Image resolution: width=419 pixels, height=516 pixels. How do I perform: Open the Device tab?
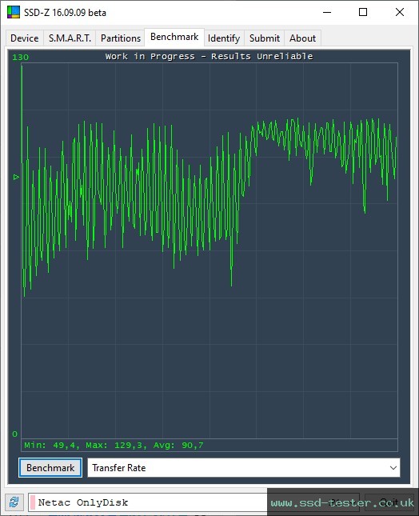(x=25, y=38)
